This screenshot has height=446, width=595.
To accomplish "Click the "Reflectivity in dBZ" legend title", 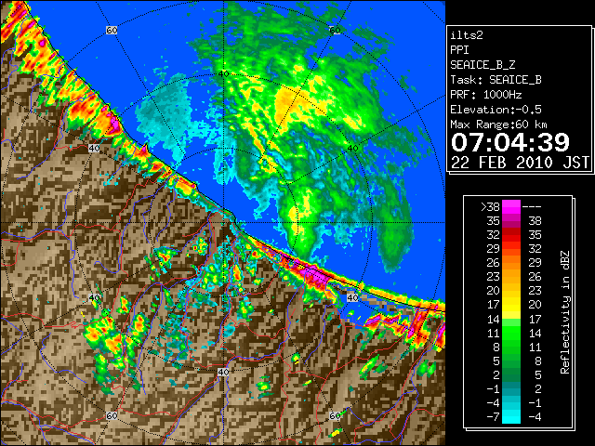I will pos(564,312).
